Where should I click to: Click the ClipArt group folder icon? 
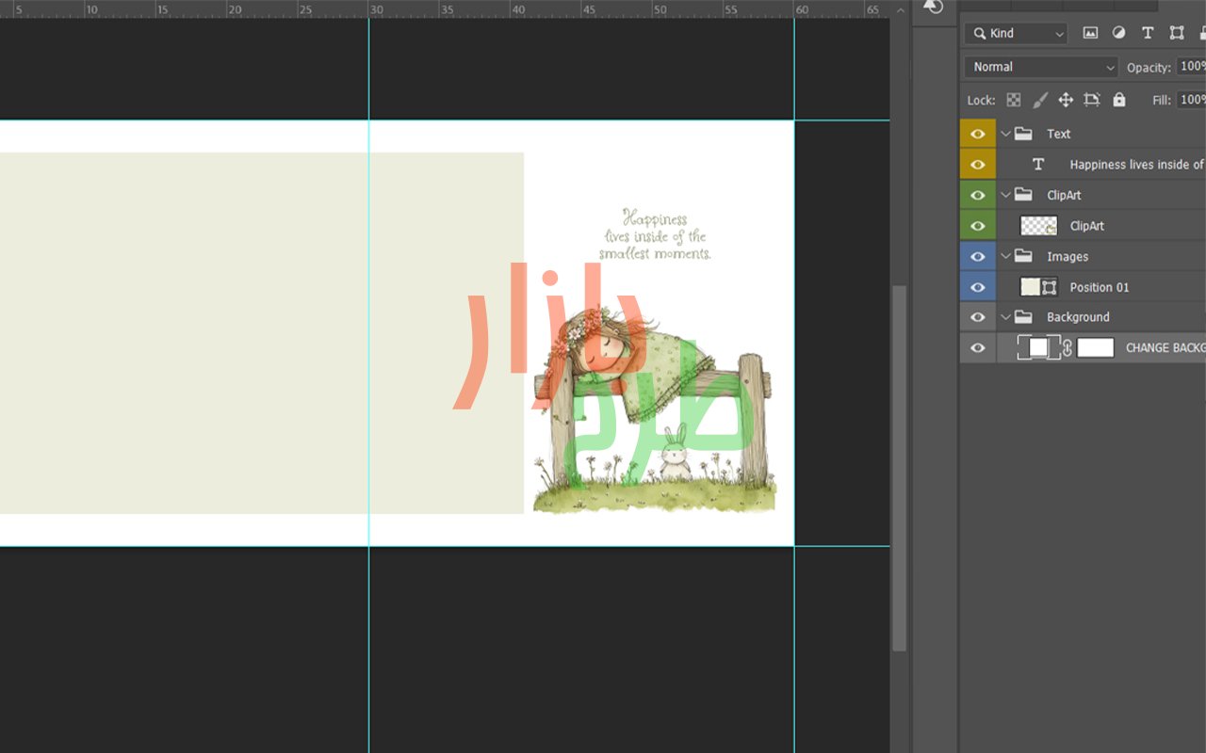tap(1023, 195)
